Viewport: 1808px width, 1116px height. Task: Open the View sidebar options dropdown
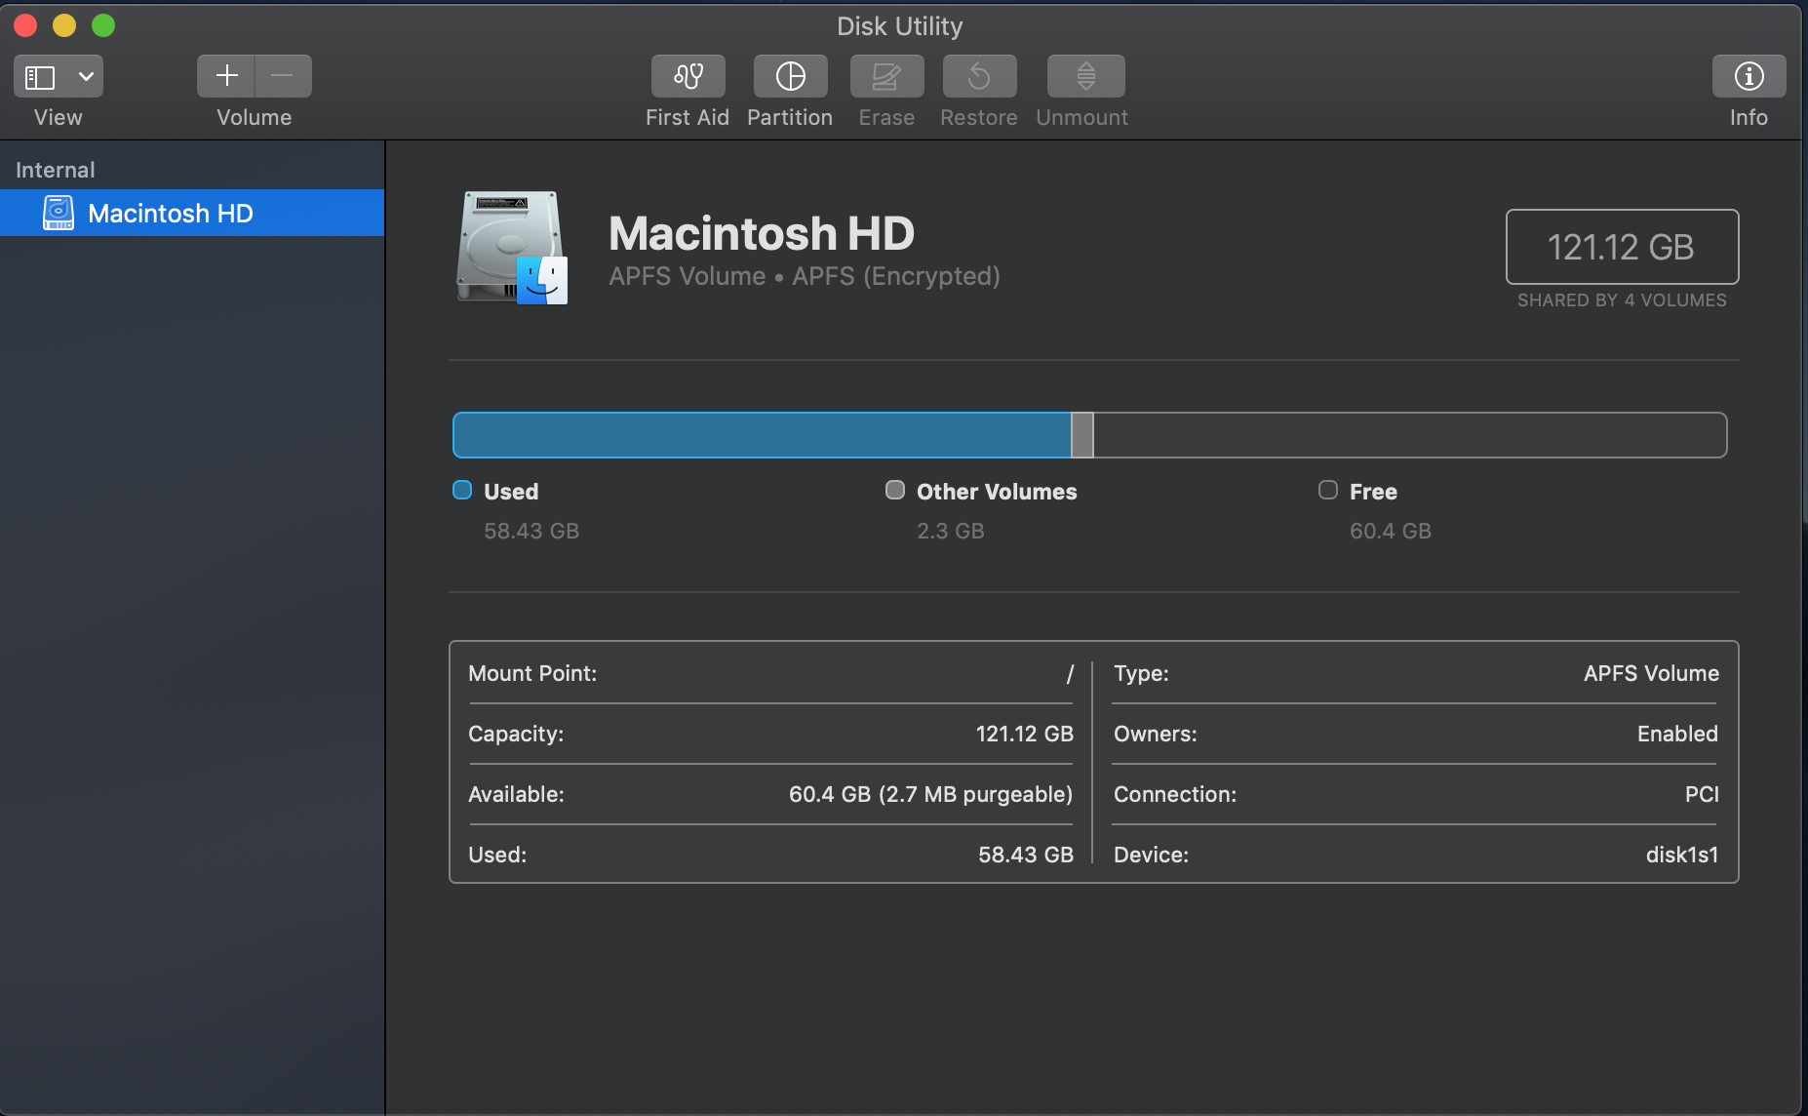pyautogui.click(x=86, y=76)
